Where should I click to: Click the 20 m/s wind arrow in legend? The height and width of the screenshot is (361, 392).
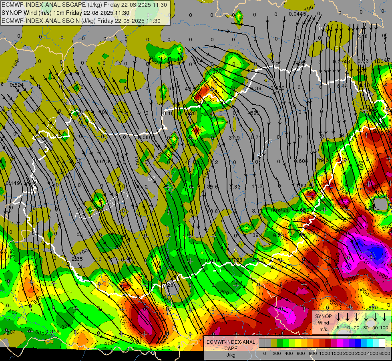(357, 317)
